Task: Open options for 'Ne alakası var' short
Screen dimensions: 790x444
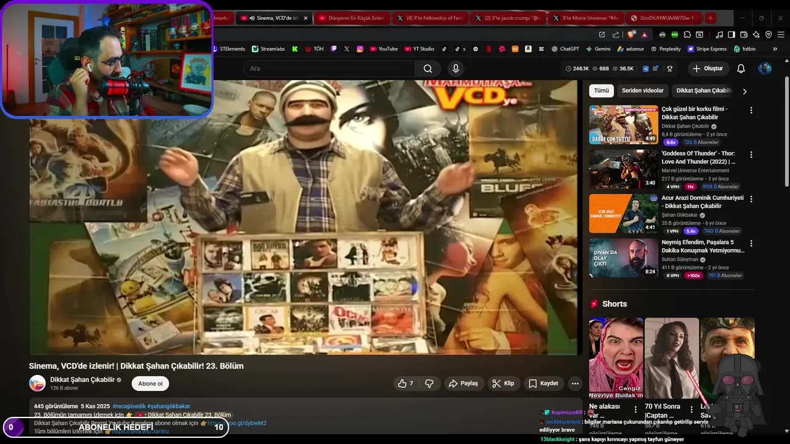Action: point(636,409)
